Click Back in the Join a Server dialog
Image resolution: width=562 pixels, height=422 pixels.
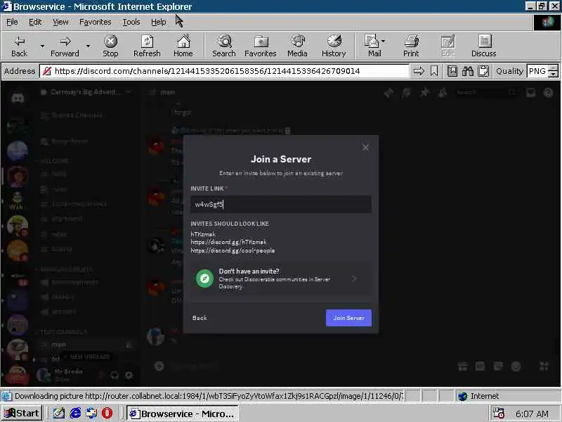coord(200,318)
